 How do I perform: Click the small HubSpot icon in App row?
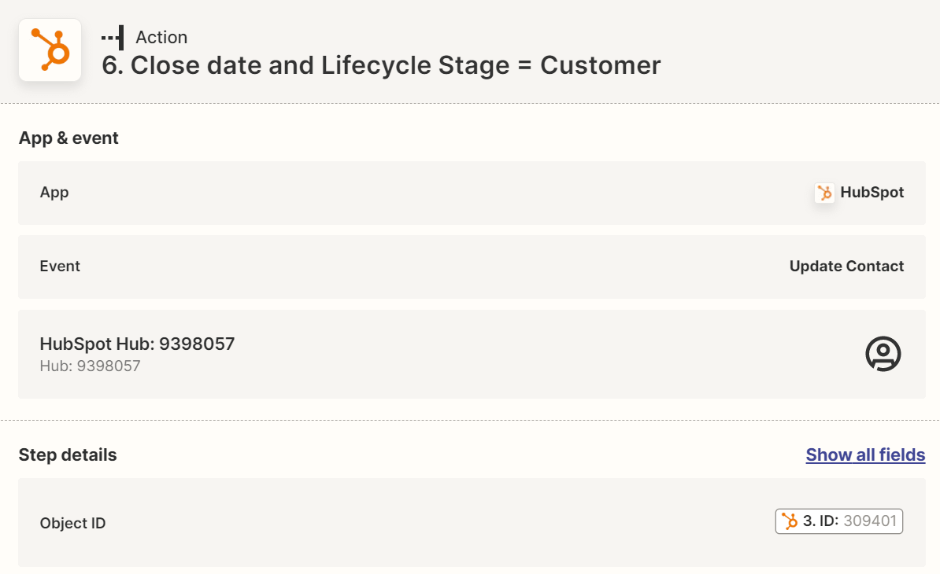coord(824,193)
